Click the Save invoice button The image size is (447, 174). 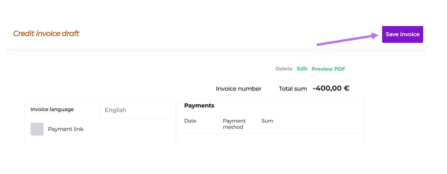click(x=402, y=34)
